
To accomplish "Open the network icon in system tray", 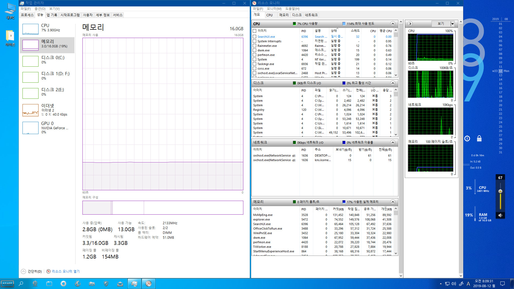I will (447, 284).
